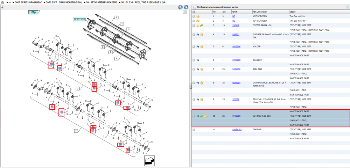Open the column settings icon in the parts panel
The width and height of the screenshot is (350, 168).
[x=347, y=7]
